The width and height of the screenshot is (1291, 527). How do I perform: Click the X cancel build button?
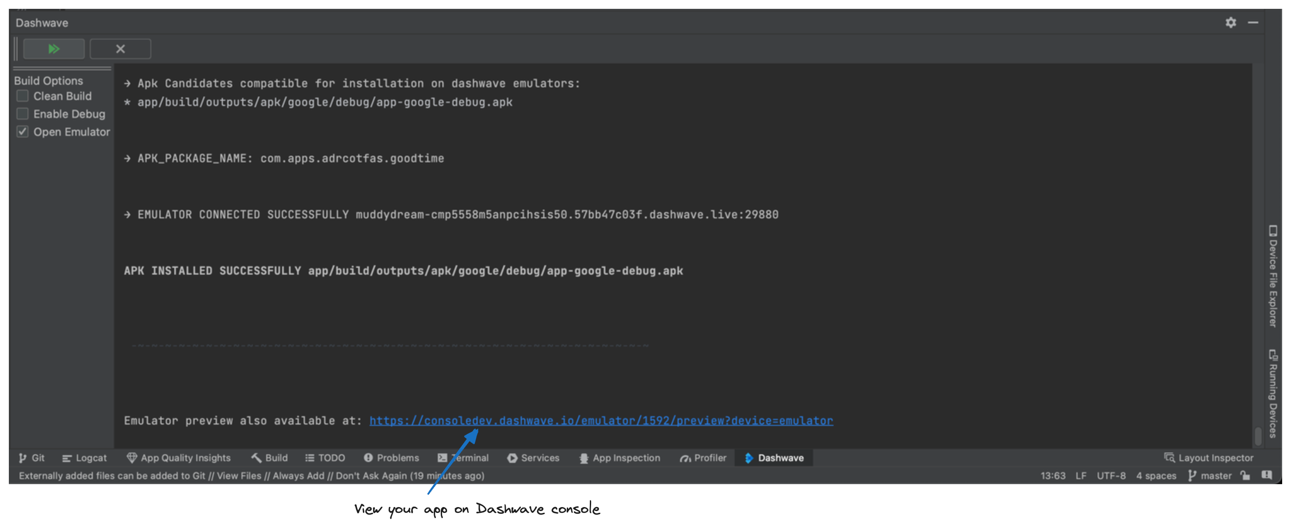[120, 49]
